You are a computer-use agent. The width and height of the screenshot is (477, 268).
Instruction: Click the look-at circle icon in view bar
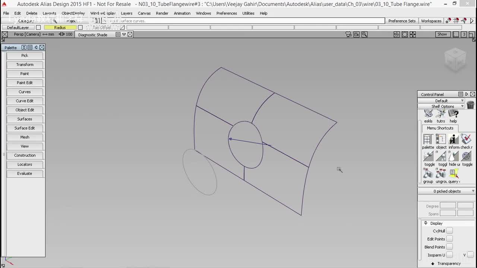tap(405, 34)
